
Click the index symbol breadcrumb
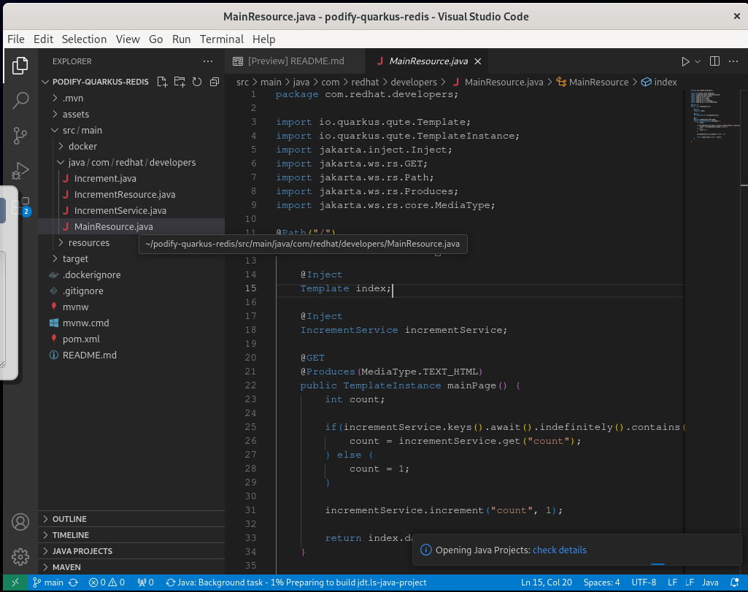pyautogui.click(x=659, y=82)
